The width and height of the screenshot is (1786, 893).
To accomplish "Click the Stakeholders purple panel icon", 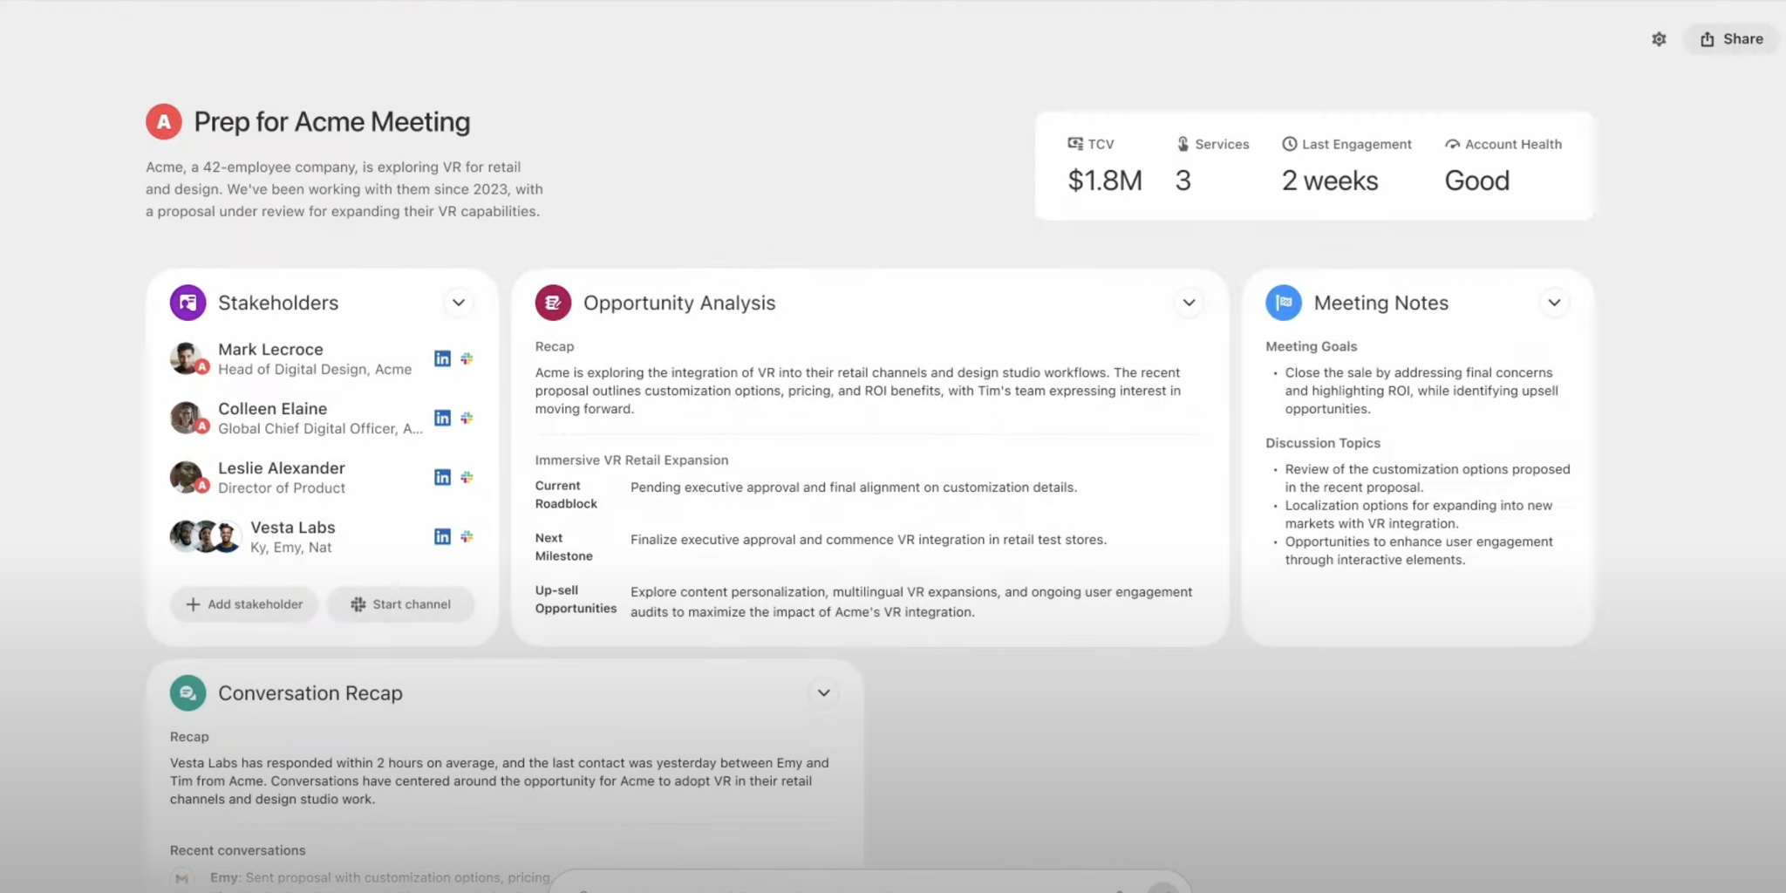I will pos(188,303).
